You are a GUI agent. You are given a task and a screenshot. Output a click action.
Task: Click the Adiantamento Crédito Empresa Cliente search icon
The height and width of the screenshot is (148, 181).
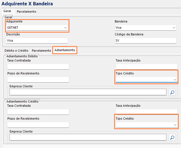[x=172, y=137]
